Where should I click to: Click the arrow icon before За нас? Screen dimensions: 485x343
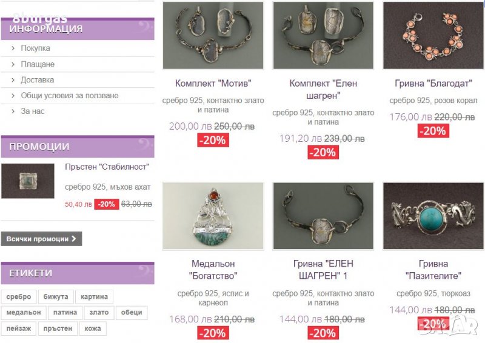point(13,112)
